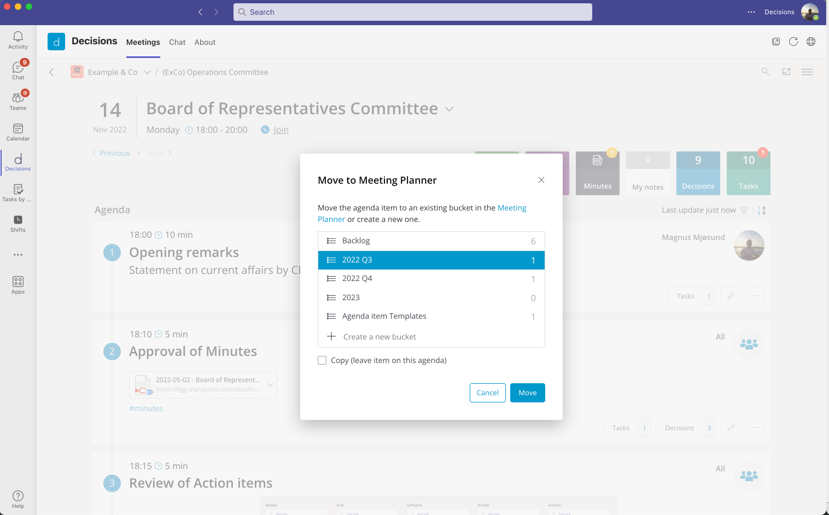Close the Move to Meeting Planner dialog

[x=541, y=180]
